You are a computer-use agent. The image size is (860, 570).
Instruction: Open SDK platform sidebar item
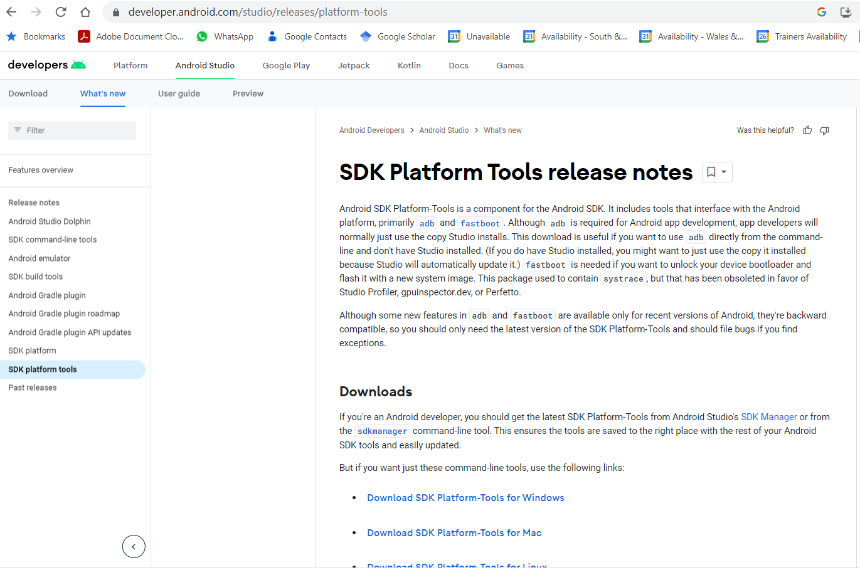(x=33, y=351)
